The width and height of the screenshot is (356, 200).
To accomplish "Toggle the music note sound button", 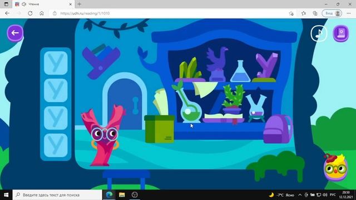I will 319,33.
